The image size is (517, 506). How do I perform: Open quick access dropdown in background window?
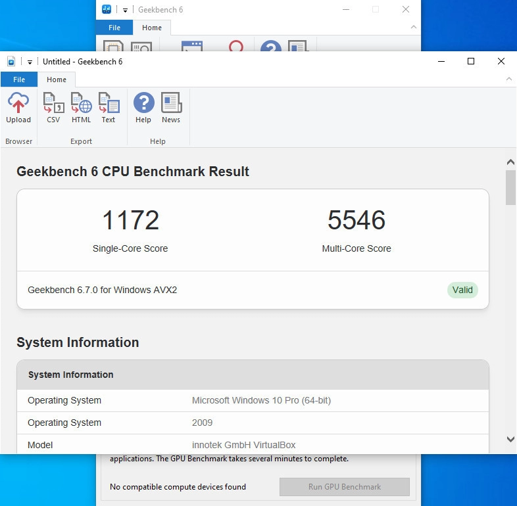(125, 11)
